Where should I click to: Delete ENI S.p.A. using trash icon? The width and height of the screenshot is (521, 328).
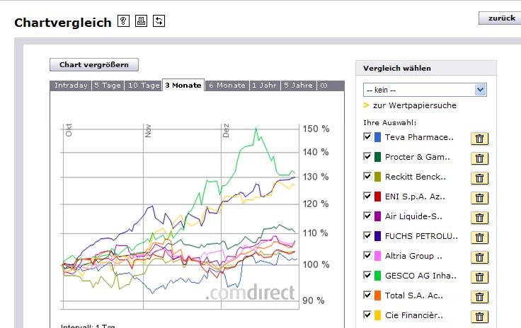479,197
